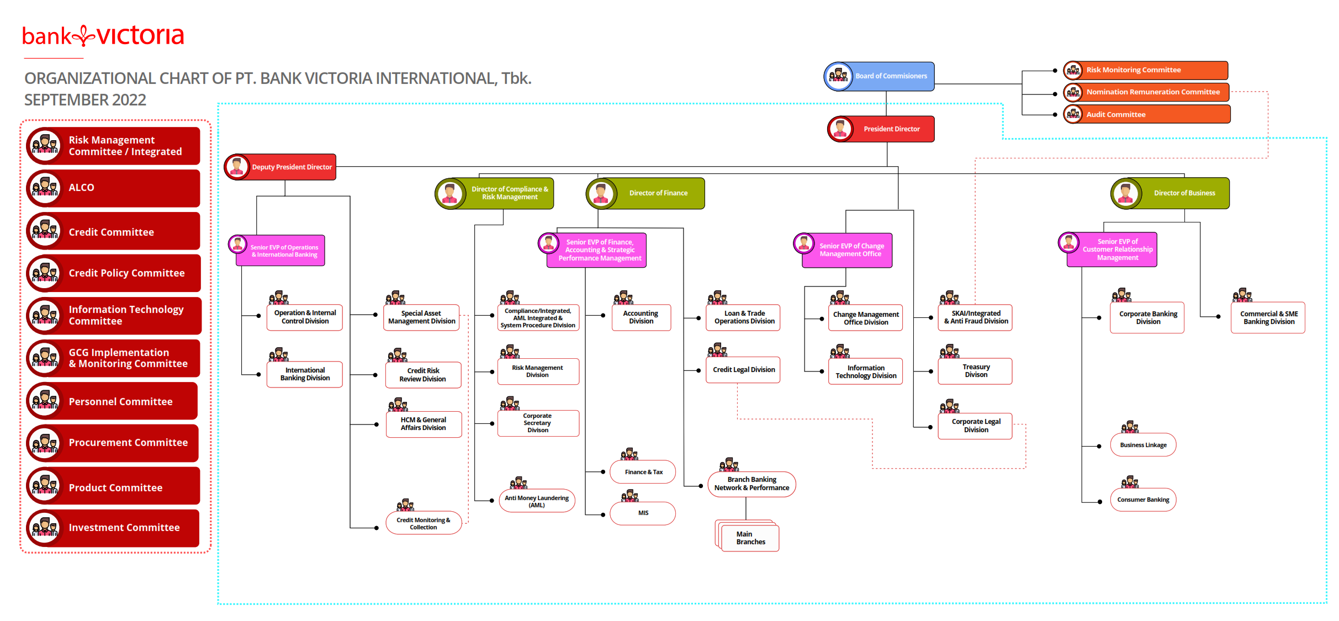Click the President Director person icon
Viewport: 1339px width, 621px height.
tap(840, 129)
